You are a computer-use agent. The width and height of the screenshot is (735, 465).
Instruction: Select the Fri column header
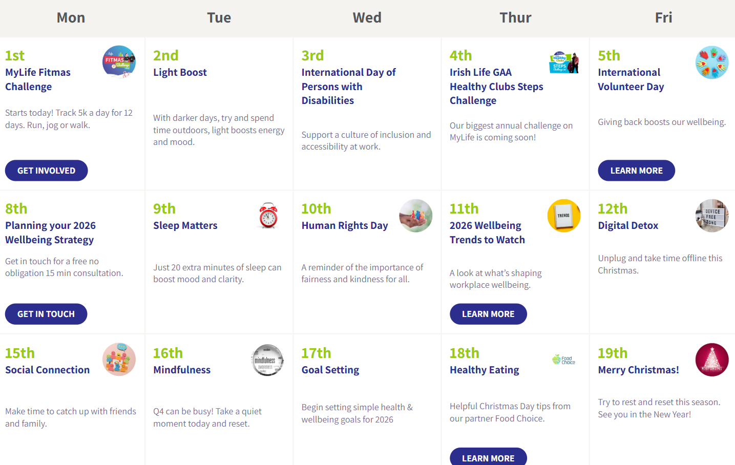(x=663, y=18)
